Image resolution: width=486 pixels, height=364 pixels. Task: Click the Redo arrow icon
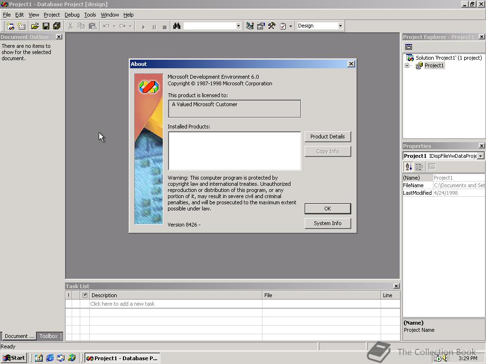[x=122, y=26]
